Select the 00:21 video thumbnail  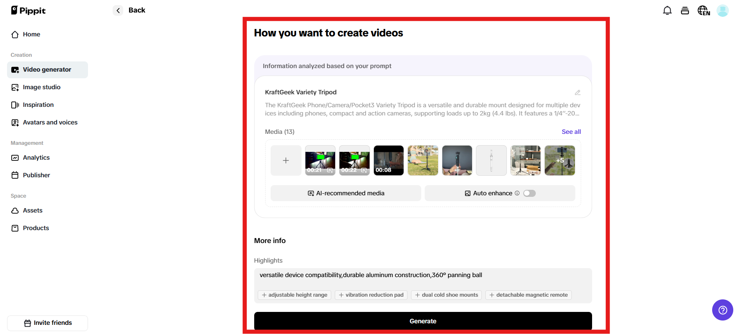[x=320, y=160]
